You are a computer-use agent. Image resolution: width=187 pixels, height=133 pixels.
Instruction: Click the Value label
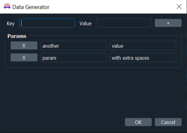coord(86,23)
